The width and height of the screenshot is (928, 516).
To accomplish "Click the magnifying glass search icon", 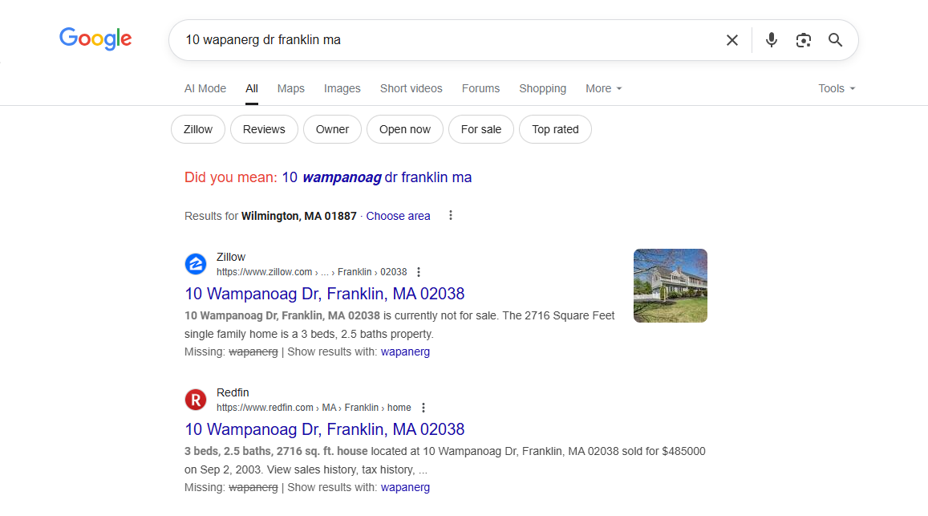I will [835, 40].
